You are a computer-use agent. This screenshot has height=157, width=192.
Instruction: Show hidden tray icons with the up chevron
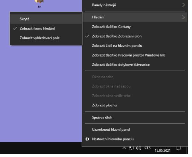(124, 148)
